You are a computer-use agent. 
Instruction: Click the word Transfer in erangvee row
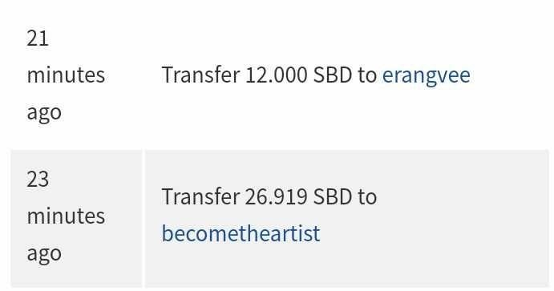(200, 75)
